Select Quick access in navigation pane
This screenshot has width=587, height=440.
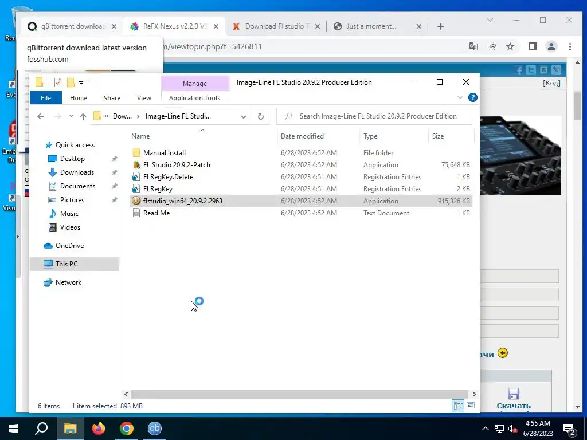(x=75, y=145)
